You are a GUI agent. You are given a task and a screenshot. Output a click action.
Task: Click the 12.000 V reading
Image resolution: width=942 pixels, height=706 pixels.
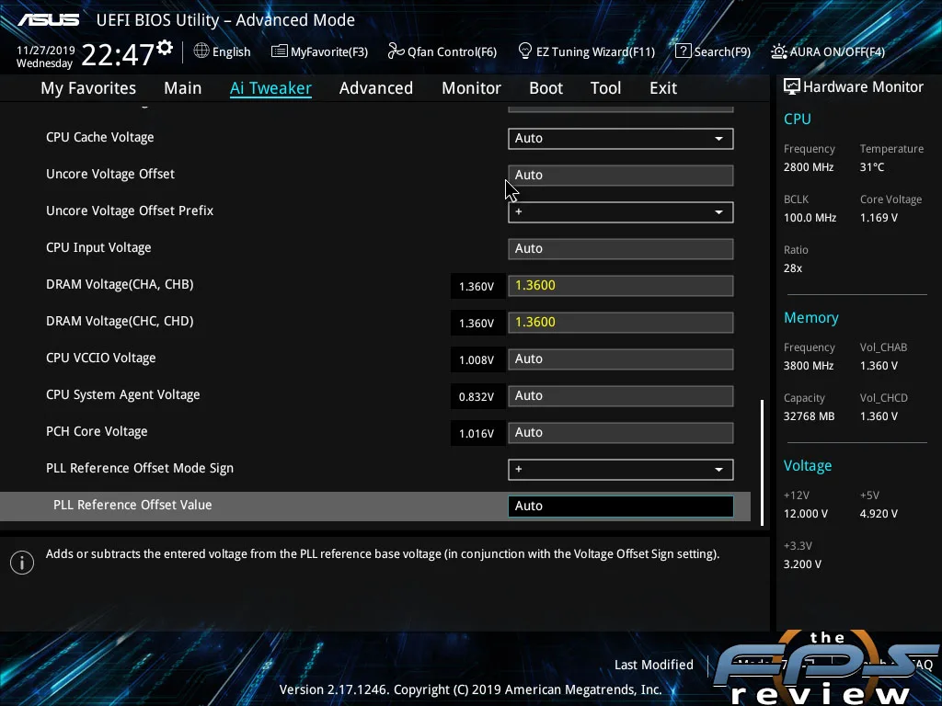806,514
